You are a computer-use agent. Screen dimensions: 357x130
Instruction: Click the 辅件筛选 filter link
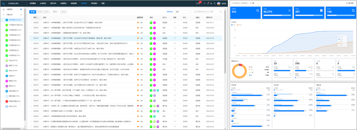point(170,12)
